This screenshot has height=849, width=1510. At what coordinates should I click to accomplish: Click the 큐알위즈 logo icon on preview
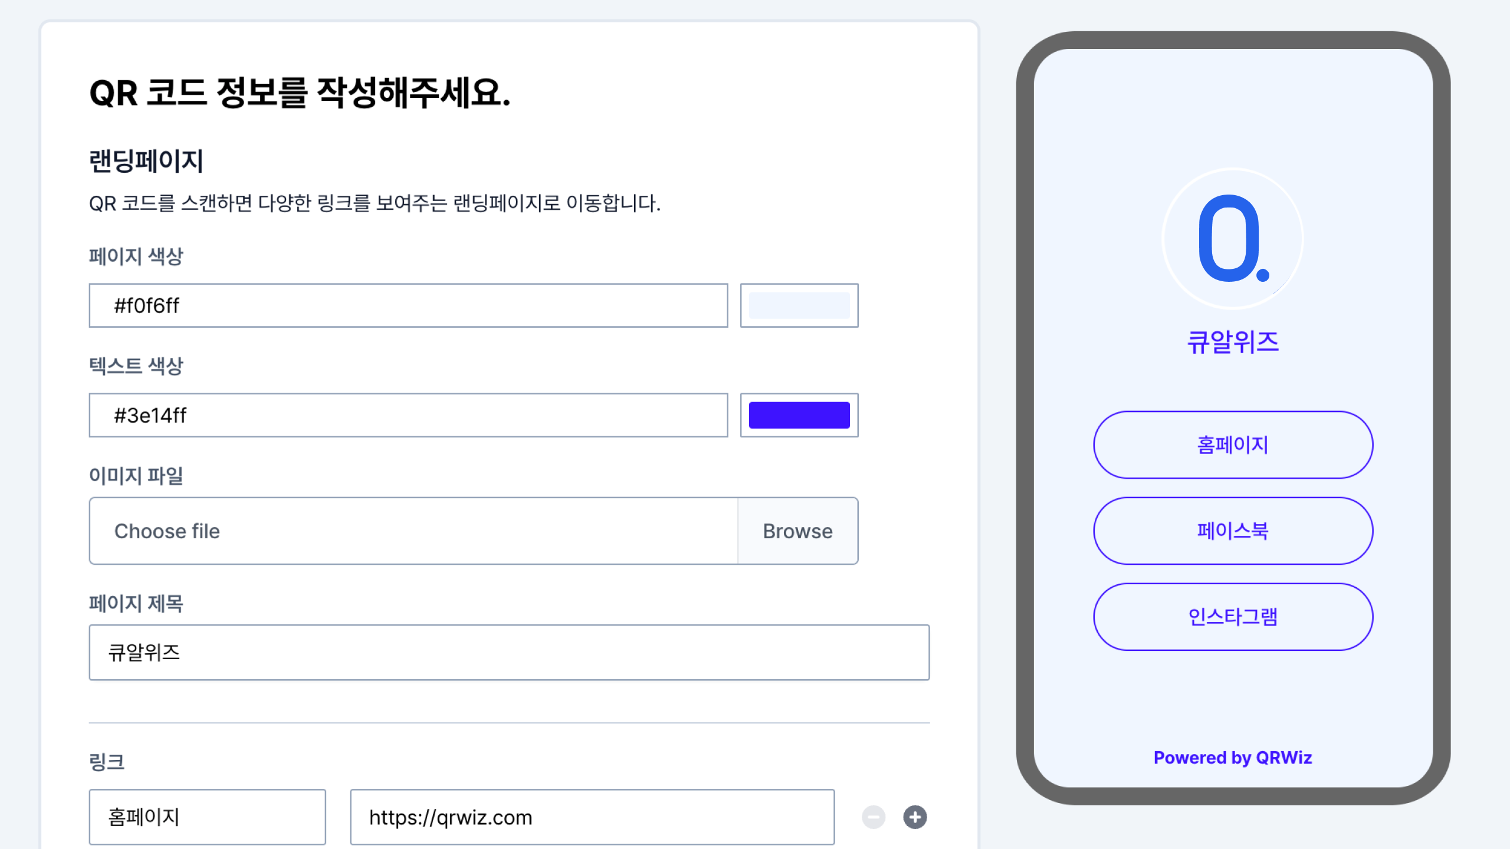tap(1233, 239)
